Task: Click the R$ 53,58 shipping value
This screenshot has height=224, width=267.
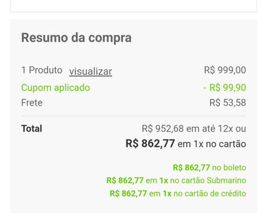Action: [227, 102]
